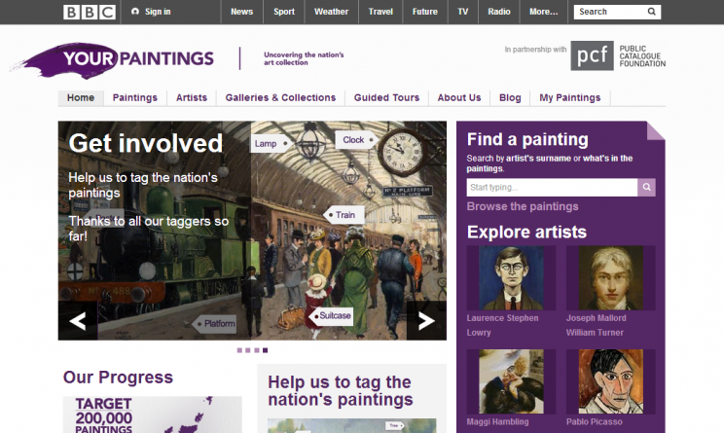Click the Maggi Hambling painting thumbnail
Viewport: 724px width, 433px height.
(x=511, y=381)
